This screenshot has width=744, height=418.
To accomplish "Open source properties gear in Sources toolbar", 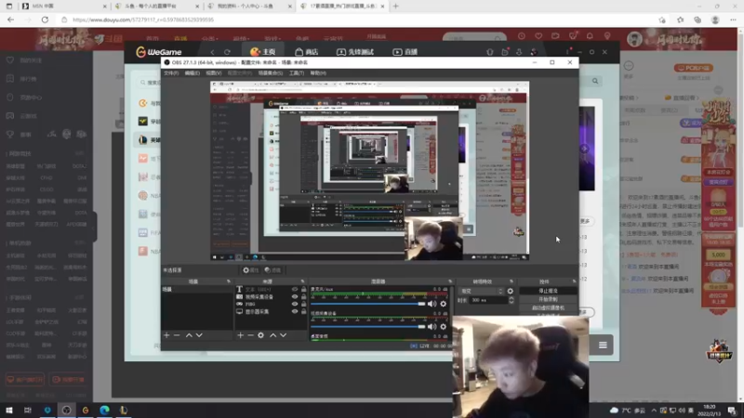I will coord(260,335).
